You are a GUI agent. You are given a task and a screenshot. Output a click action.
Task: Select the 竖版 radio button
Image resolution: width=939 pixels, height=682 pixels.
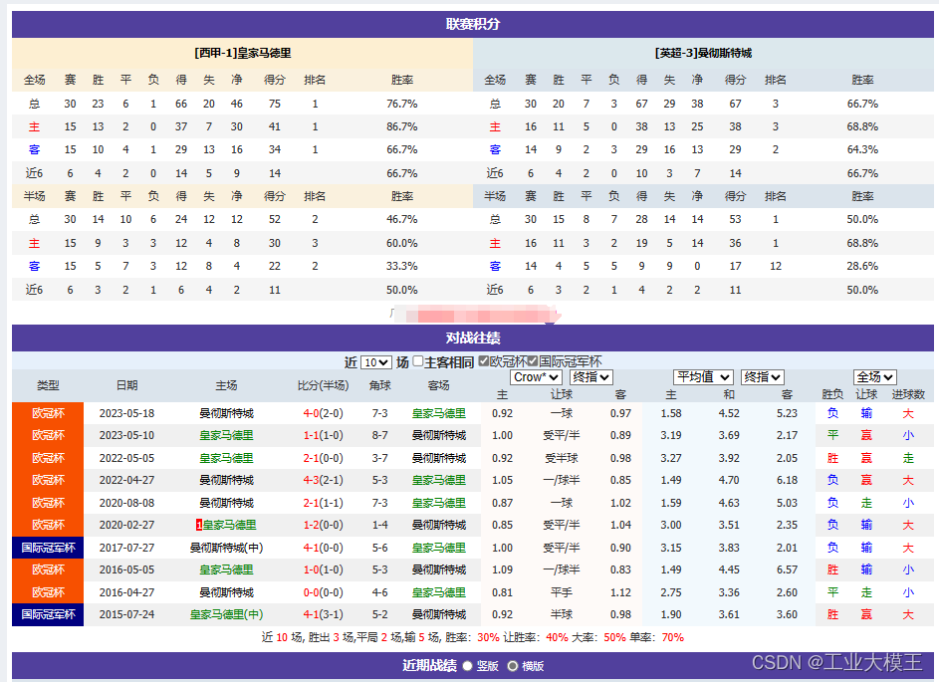[x=467, y=666]
